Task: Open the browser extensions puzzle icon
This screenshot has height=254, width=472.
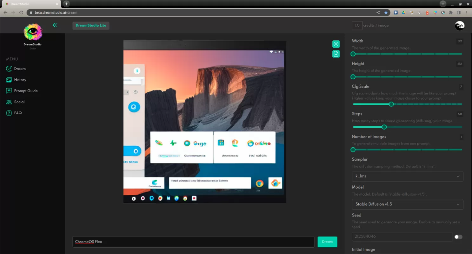Action: tap(451, 13)
